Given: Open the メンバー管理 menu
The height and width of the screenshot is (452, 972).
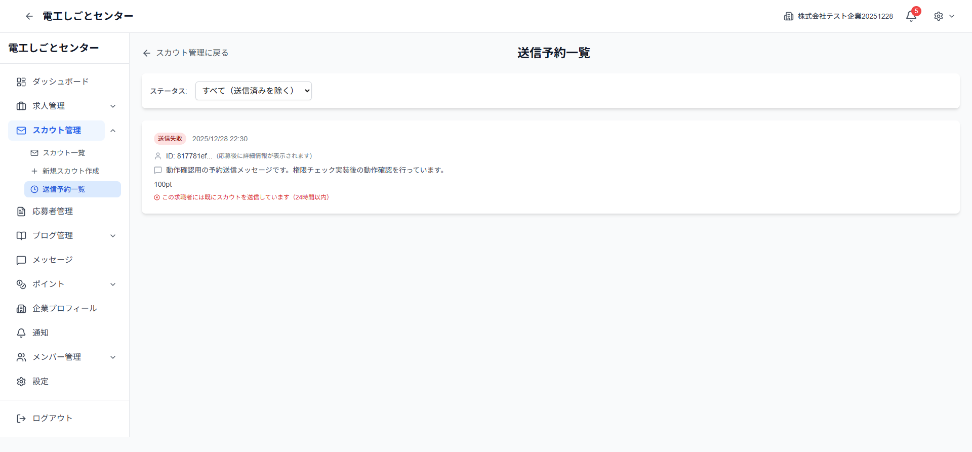Looking at the screenshot, I should pyautogui.click(x=57, y=357).
